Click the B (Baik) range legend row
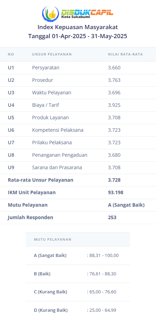The width and height of the screenshot is (156, 327). click(x=78, y=274)
